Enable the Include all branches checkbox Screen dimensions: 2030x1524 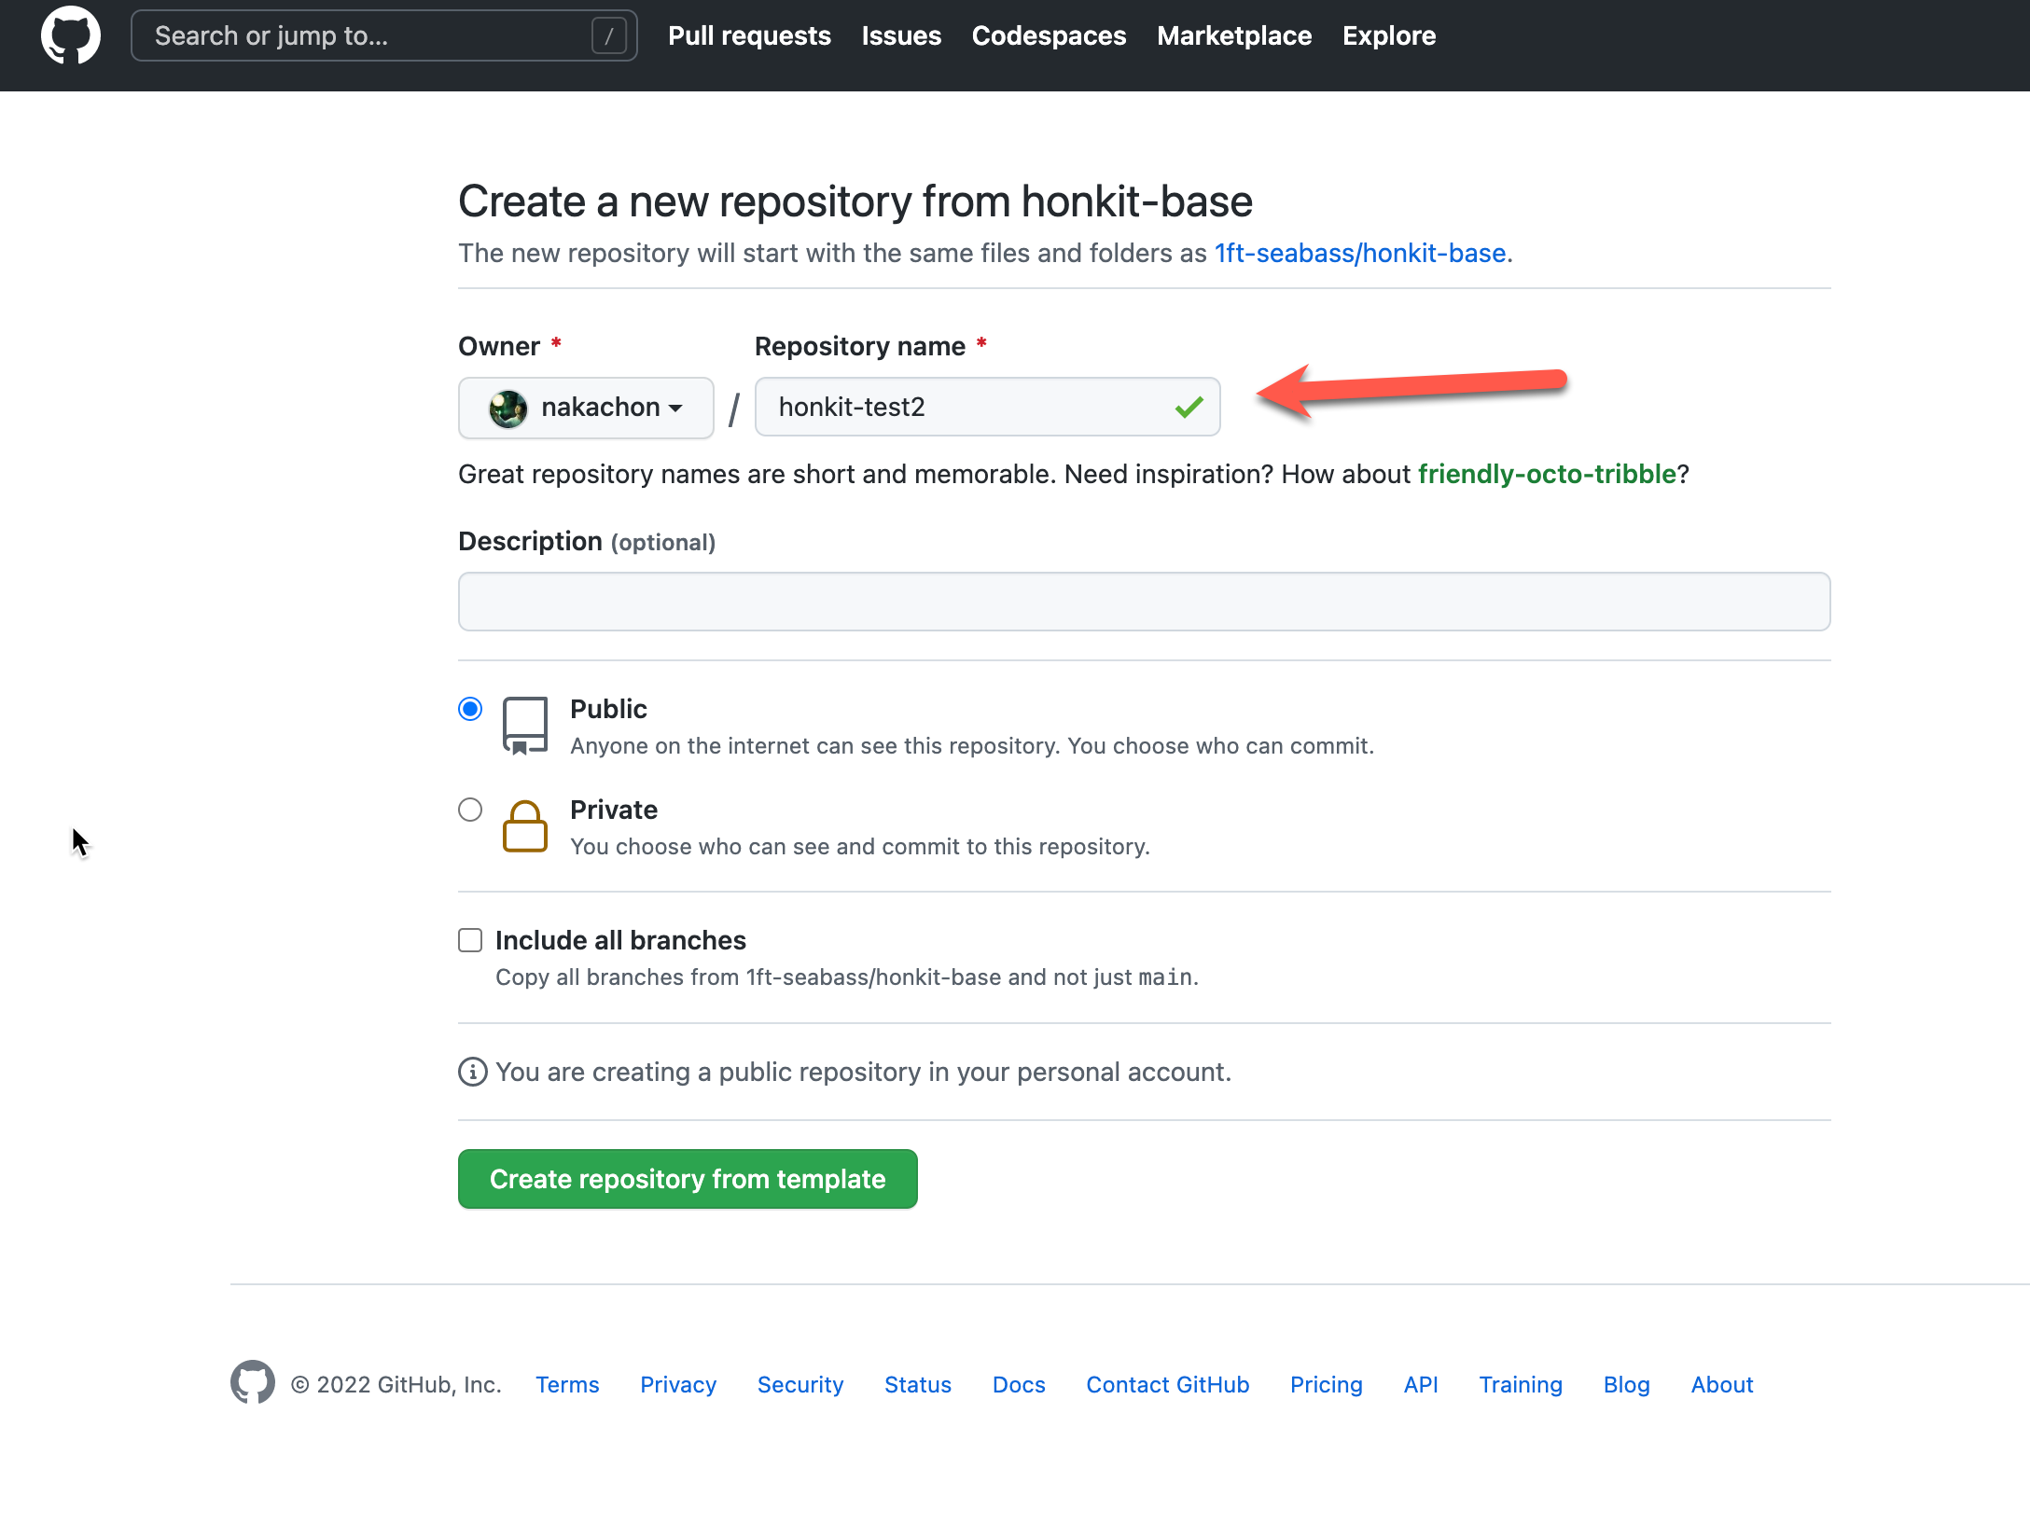pyautogui.click(x=469, y=940)
